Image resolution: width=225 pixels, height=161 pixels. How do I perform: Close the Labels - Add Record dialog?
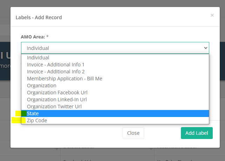[x=212, y=15]
